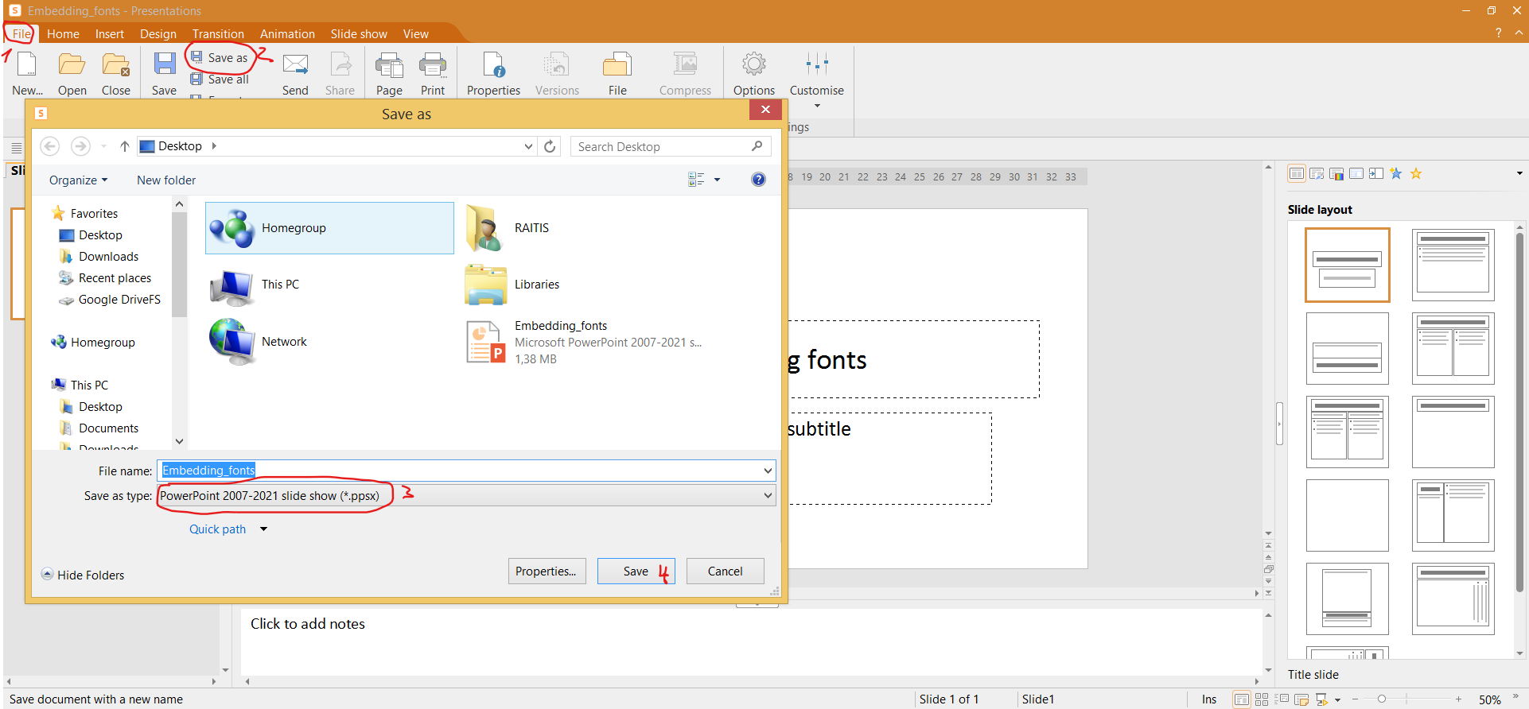This screenshot has width=1529, height=709.
Task: Go up one folder level
Action: pos(125,146)
